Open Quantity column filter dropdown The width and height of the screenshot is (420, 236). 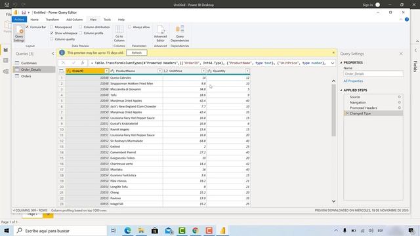click(x=247, y=71)
